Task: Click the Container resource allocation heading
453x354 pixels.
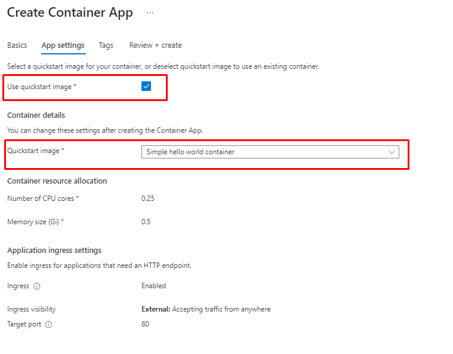Action: click(57, 181)
